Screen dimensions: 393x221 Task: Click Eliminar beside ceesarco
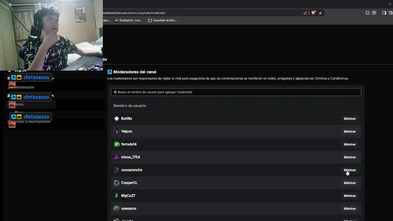click(350, 209)
